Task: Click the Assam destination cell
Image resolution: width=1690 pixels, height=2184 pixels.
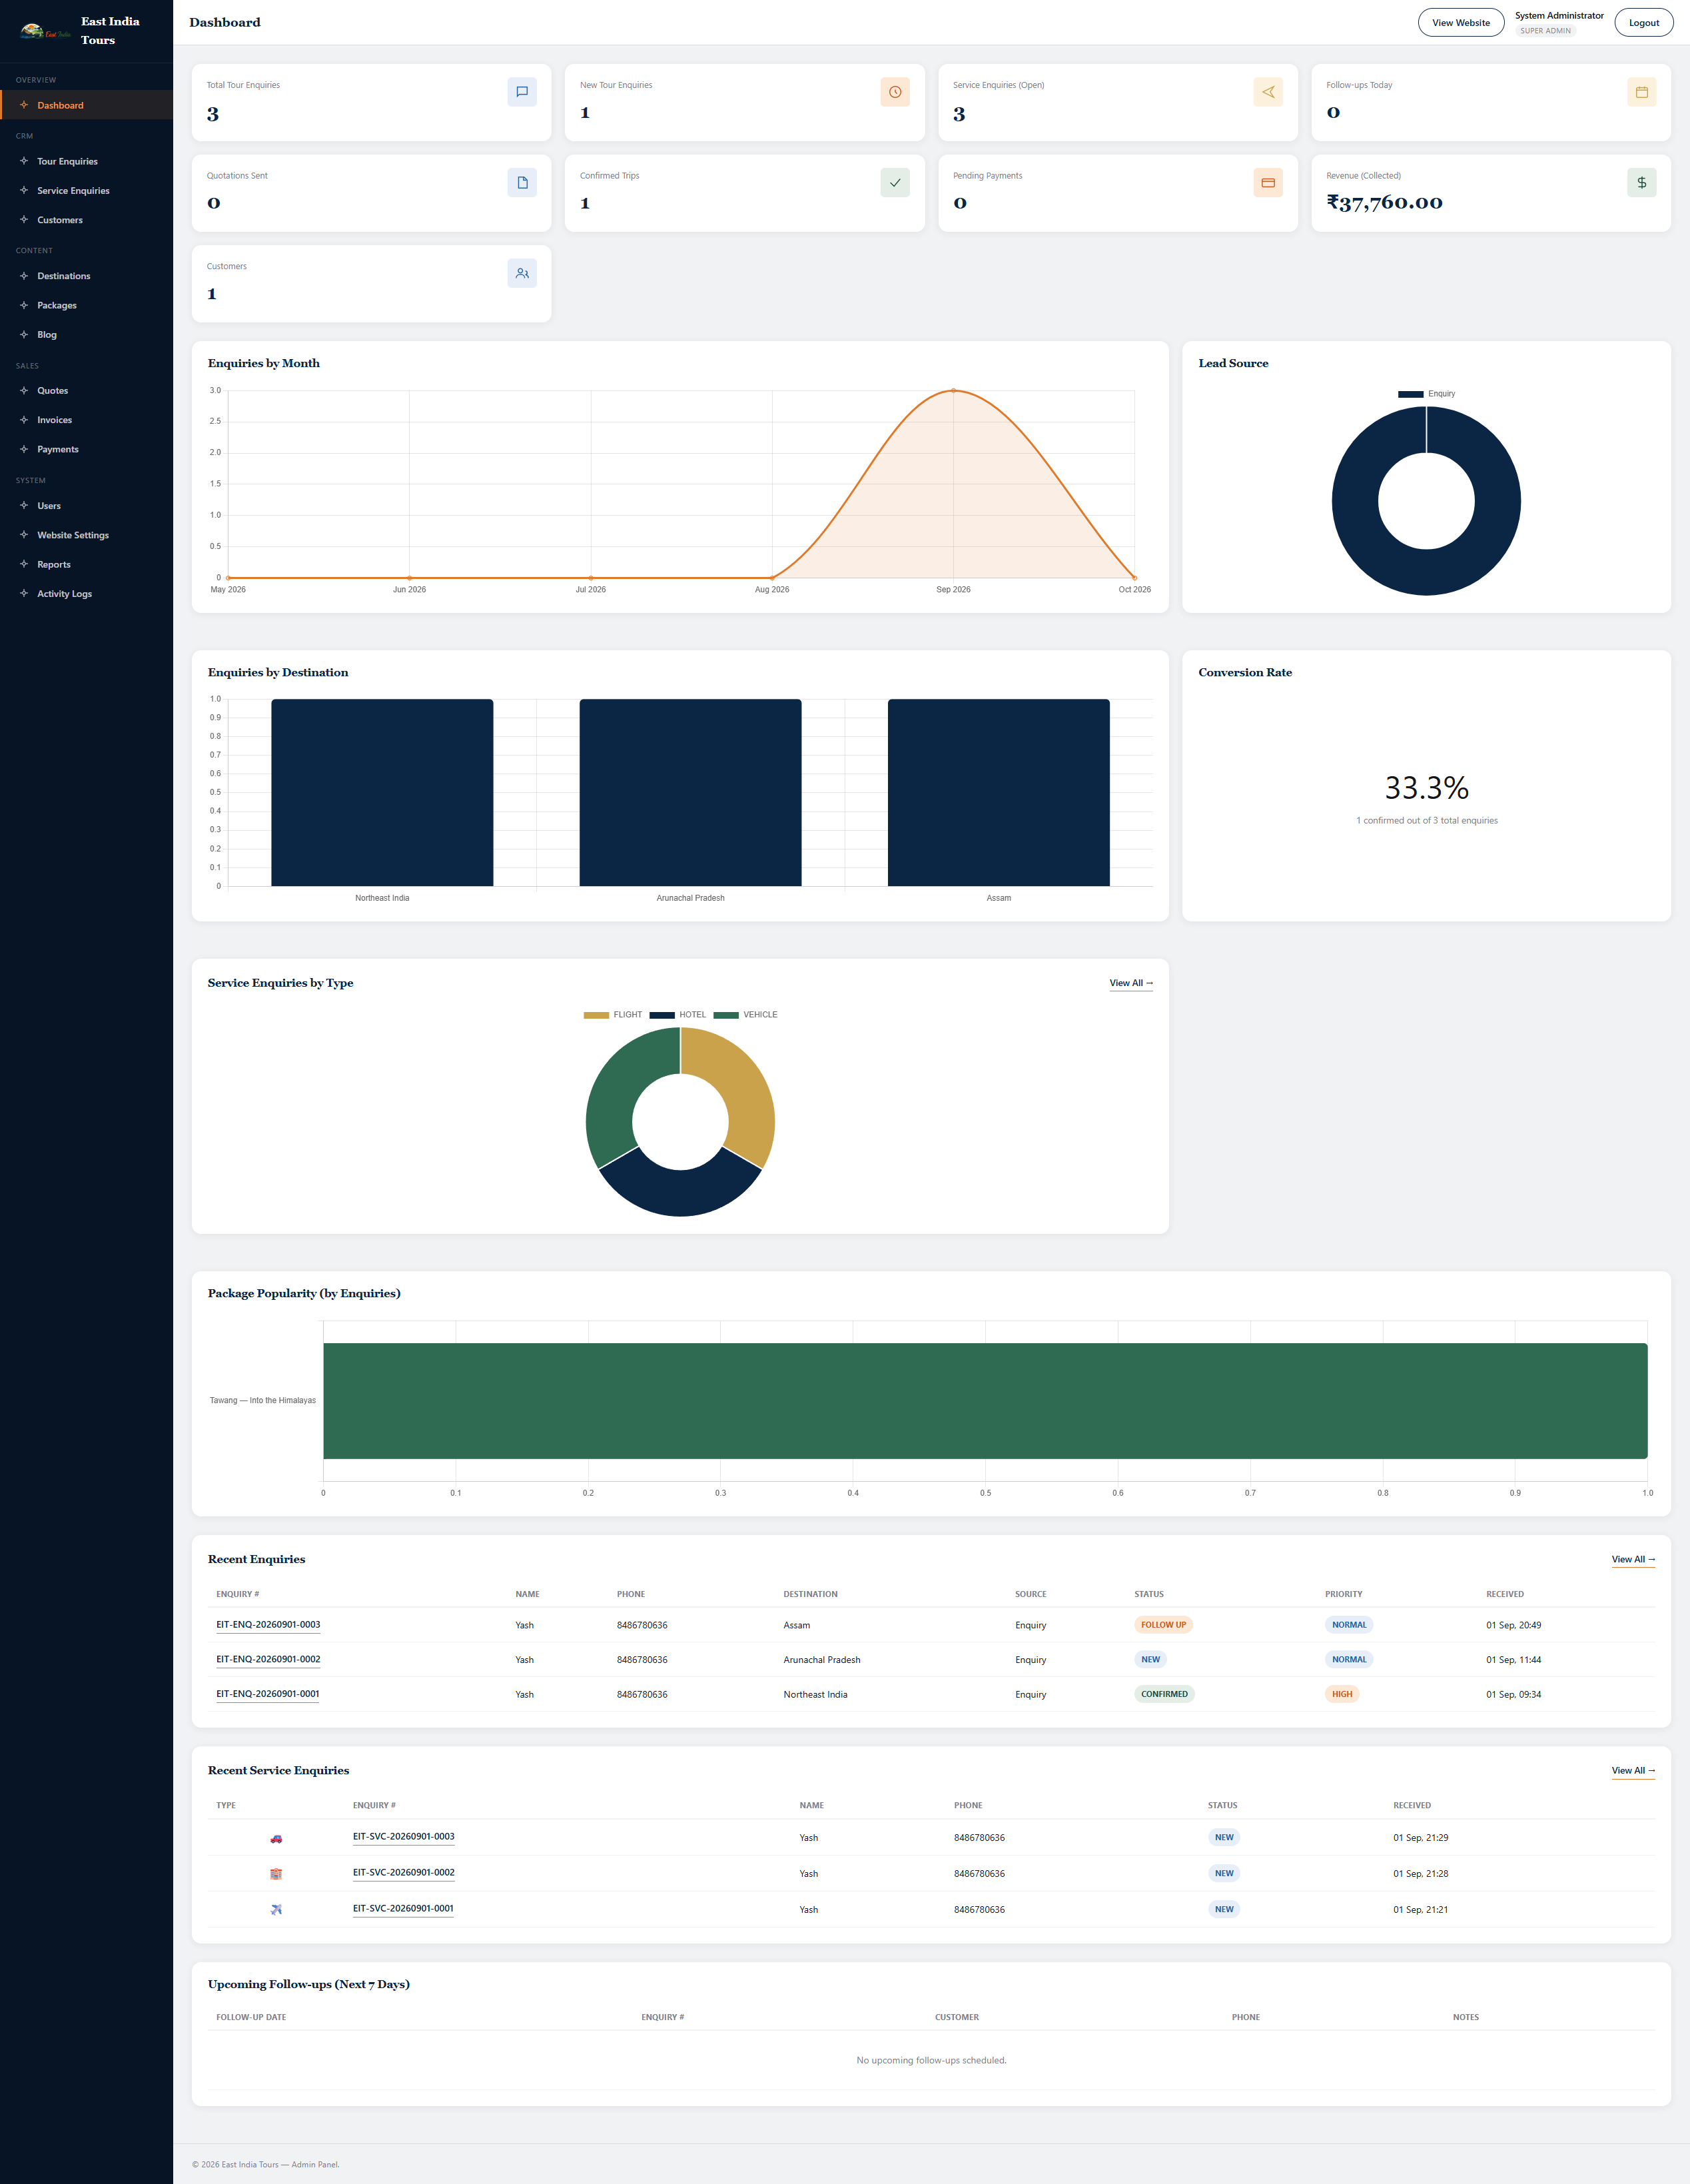Action: 797,1625
